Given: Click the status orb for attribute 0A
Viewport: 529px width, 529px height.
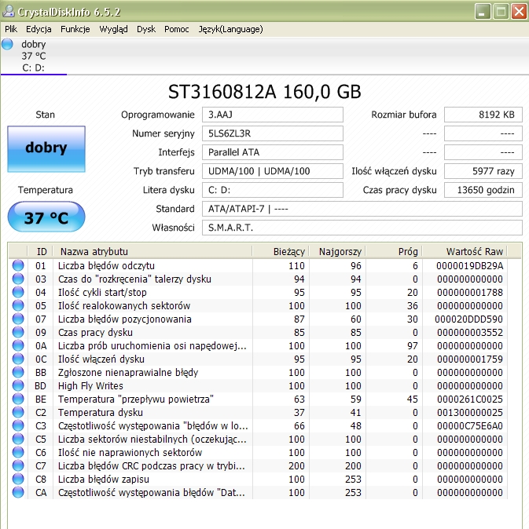Looking at the screenshot, I should (x=18, y=345).
